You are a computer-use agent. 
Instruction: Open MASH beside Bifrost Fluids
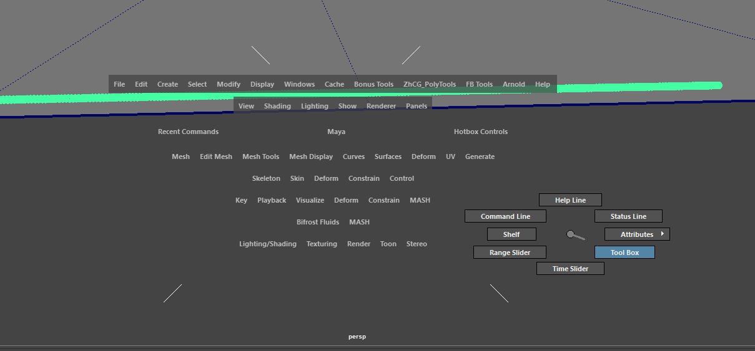[359, 222]
